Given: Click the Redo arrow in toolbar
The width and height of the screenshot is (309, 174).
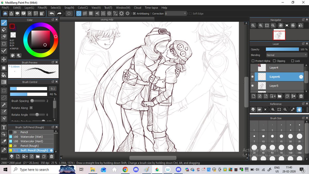Looking at the screenshot, I should tap(59, 13).
